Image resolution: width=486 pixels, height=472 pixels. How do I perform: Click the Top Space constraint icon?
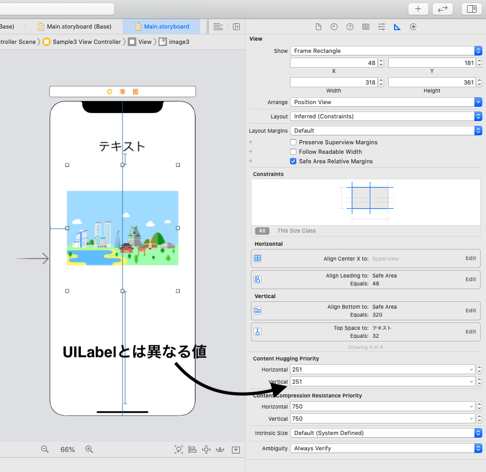[258, 331]
